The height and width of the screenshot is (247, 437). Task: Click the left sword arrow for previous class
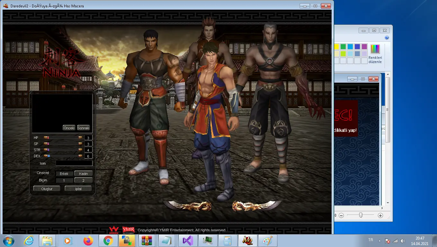tap(187, 206)
